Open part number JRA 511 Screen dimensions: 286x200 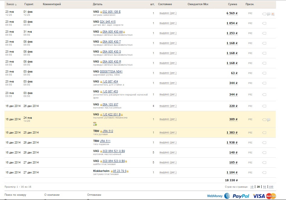click(105, 141)
